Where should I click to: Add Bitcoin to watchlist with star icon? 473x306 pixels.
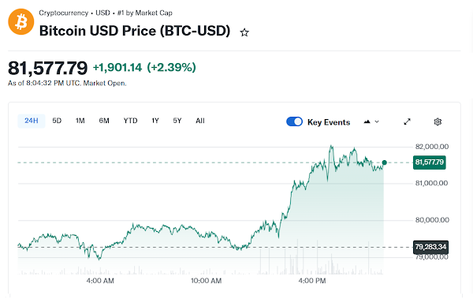click(x=244, y=32)
